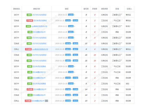This screenshot has height=110, width=144.
Task: Click the 记录人 column header
Action: pyautogui.click(x=129, y=9)
